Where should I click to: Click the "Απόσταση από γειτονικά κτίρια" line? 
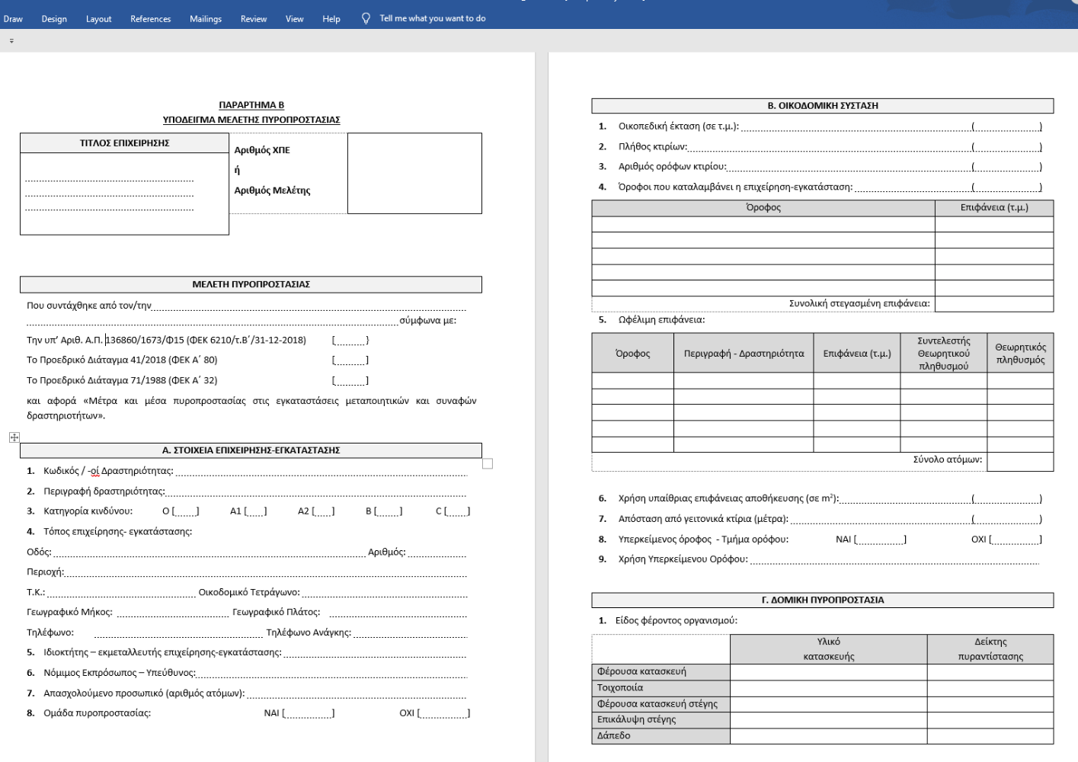point(820,519)
